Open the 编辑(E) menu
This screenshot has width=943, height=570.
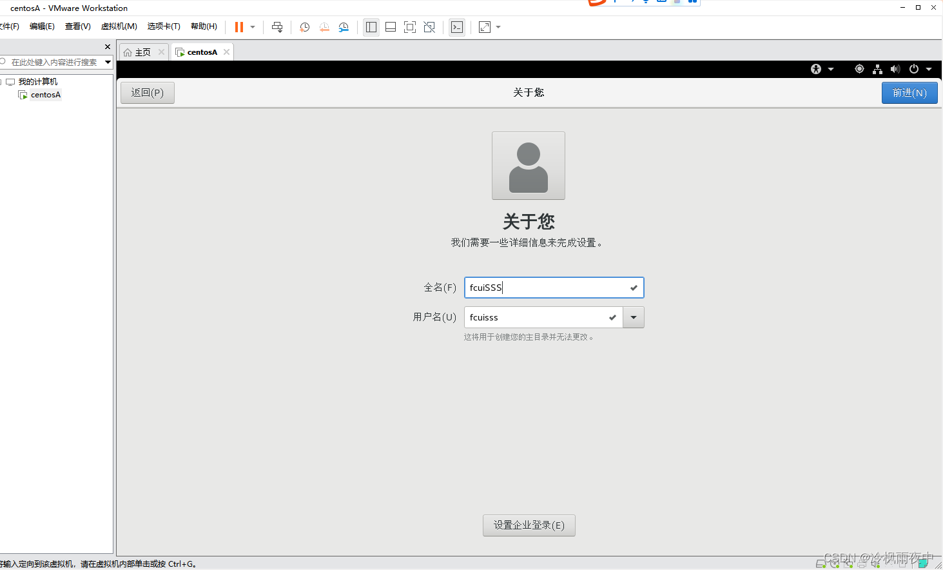coord(42,26)
